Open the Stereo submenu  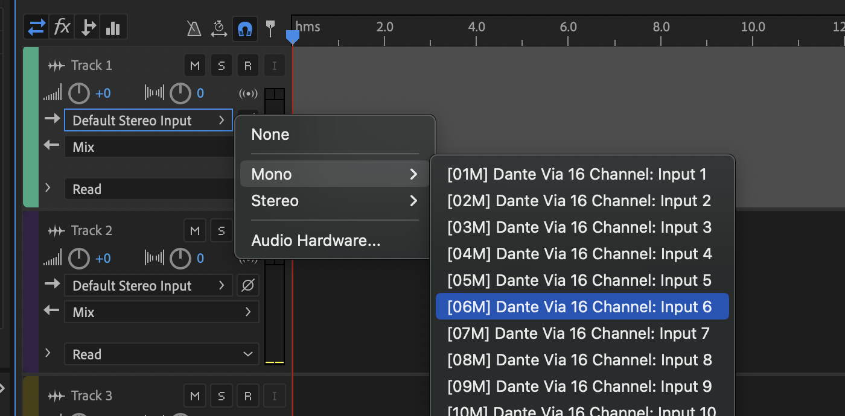pyautogui.click(x=335, y=201)
